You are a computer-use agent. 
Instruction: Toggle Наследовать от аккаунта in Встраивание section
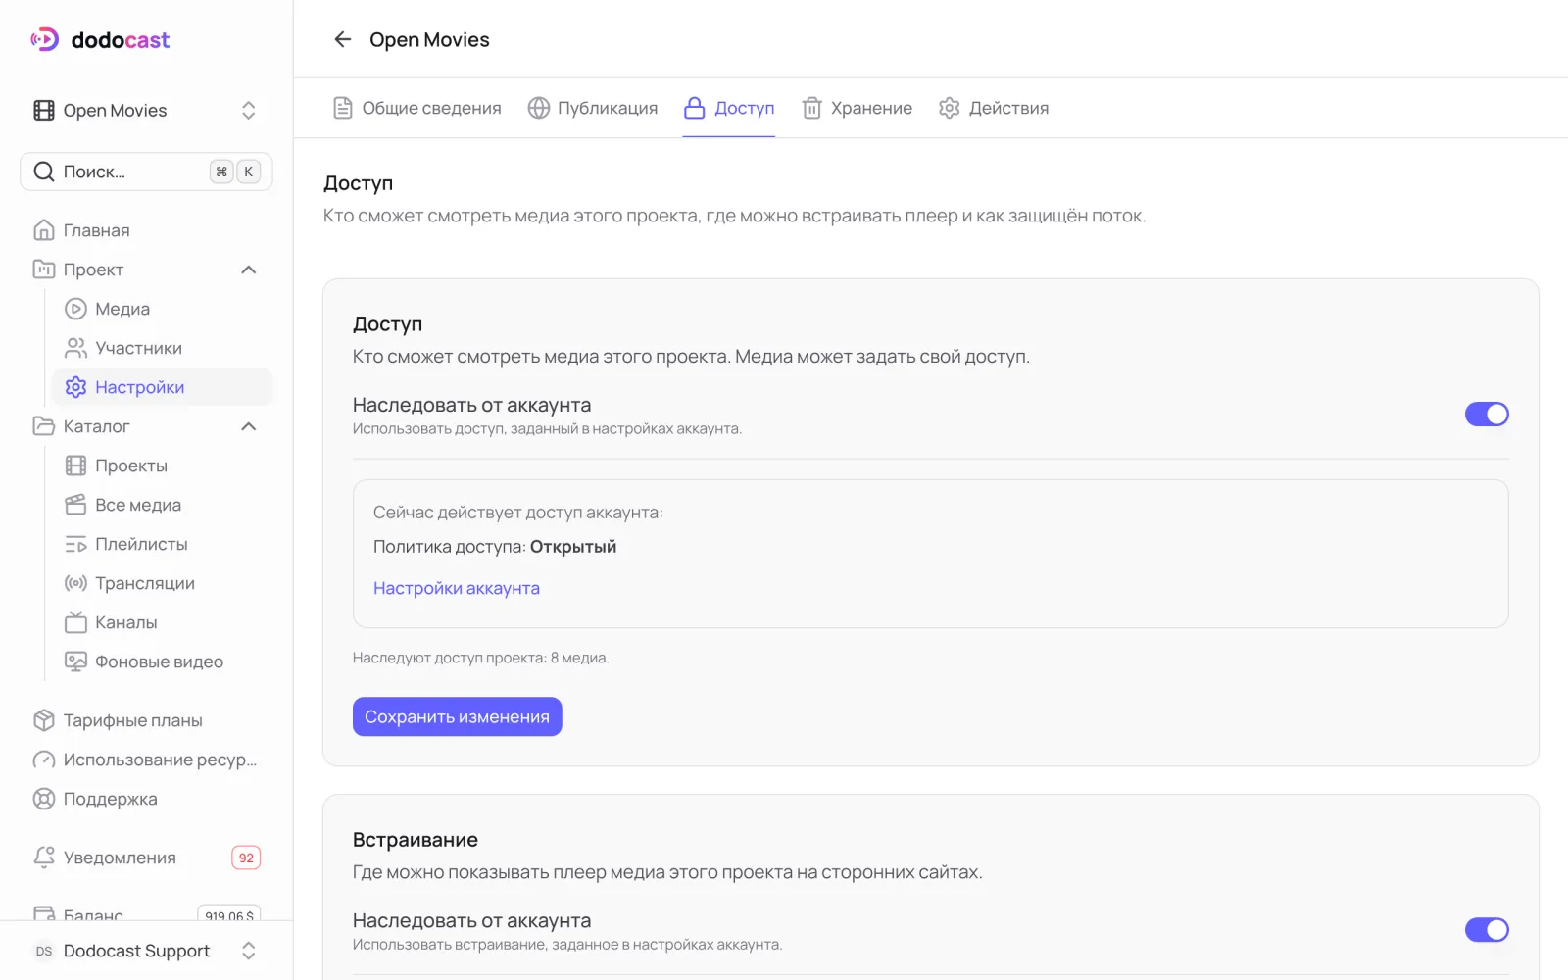click(x=1487, y=929)
